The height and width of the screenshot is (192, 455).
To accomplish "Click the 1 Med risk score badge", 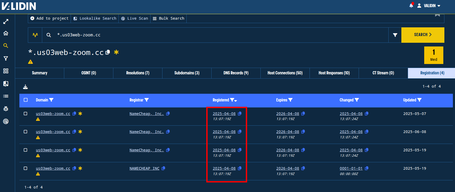I will tap(434, 55).
